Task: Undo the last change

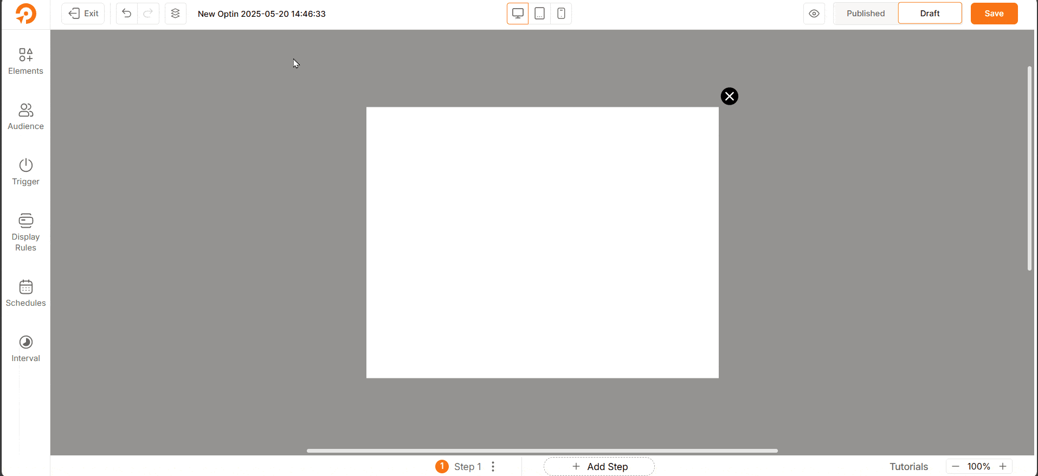Action: 127,14
